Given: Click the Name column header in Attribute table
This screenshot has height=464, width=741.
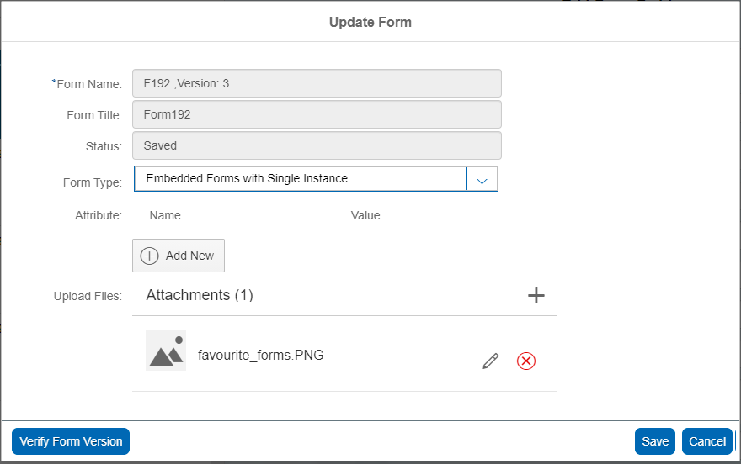Looking at the screenshot, I should point(165,215).
